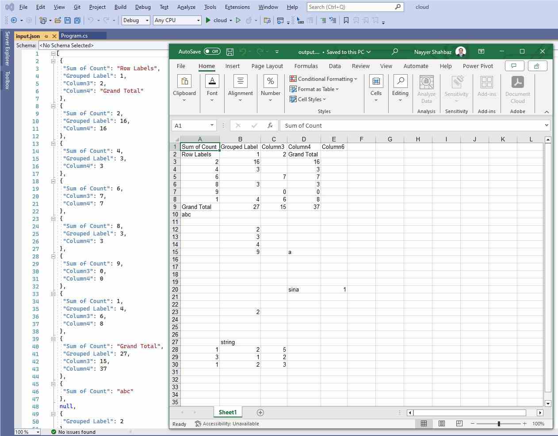Toggle AutoSave on in Excel

point(213,51)
